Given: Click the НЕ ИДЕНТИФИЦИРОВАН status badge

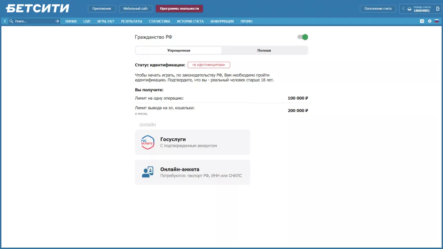Looking at the screenshot, I should click(209, 65).
